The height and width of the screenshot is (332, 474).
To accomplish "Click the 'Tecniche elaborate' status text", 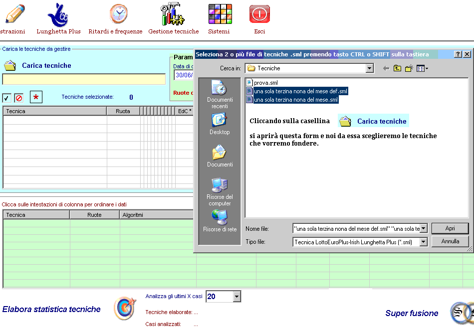I will (172, 313).
